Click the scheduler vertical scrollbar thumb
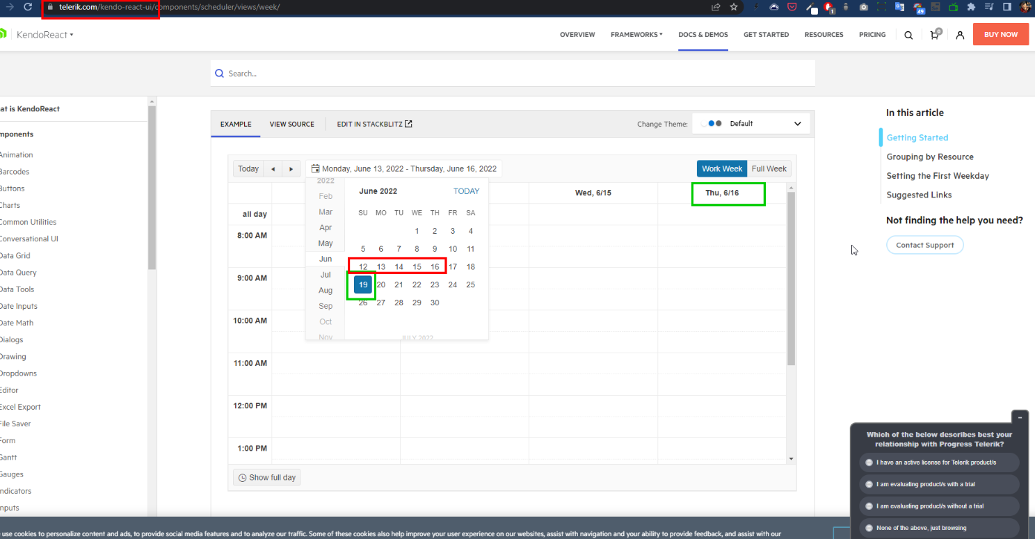Screen dimensions: 1035x539 coord(791,278)
